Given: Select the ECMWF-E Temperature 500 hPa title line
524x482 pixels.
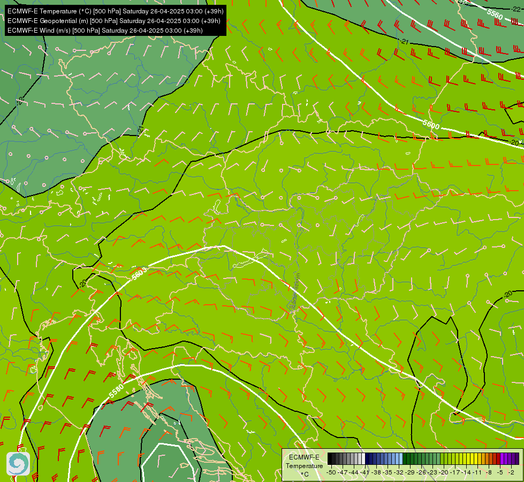Looking at the screenshot, I should point(115,11).
